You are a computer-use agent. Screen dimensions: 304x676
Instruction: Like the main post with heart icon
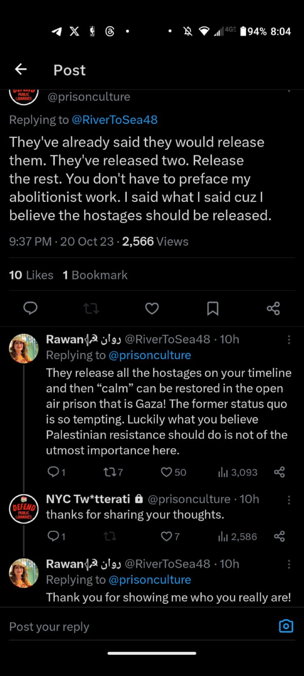coord(152,308)
